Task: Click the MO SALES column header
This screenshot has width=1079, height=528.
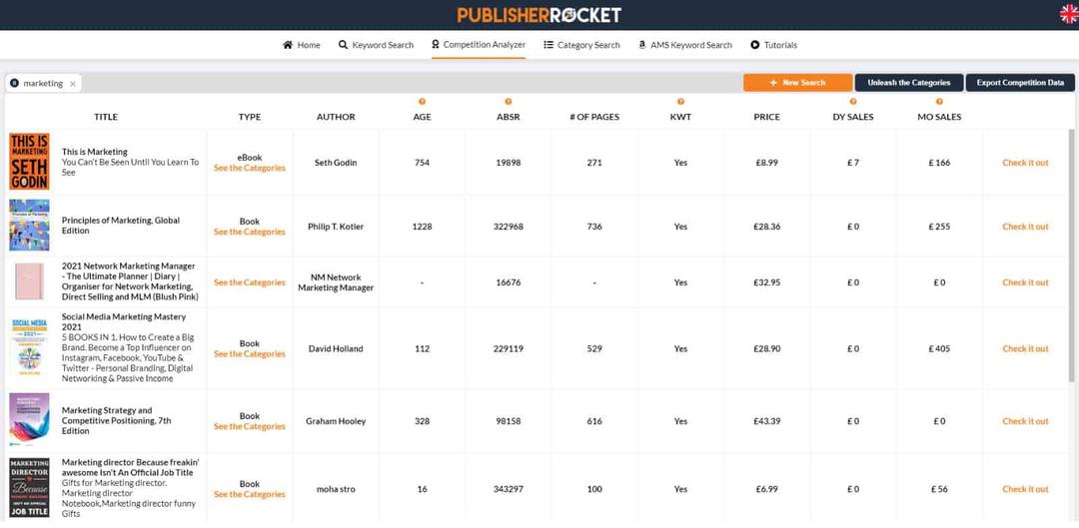Action: coord(939,117)
